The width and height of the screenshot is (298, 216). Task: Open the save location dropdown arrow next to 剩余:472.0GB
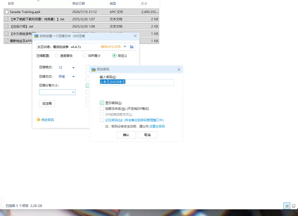[x=125, y=46]
